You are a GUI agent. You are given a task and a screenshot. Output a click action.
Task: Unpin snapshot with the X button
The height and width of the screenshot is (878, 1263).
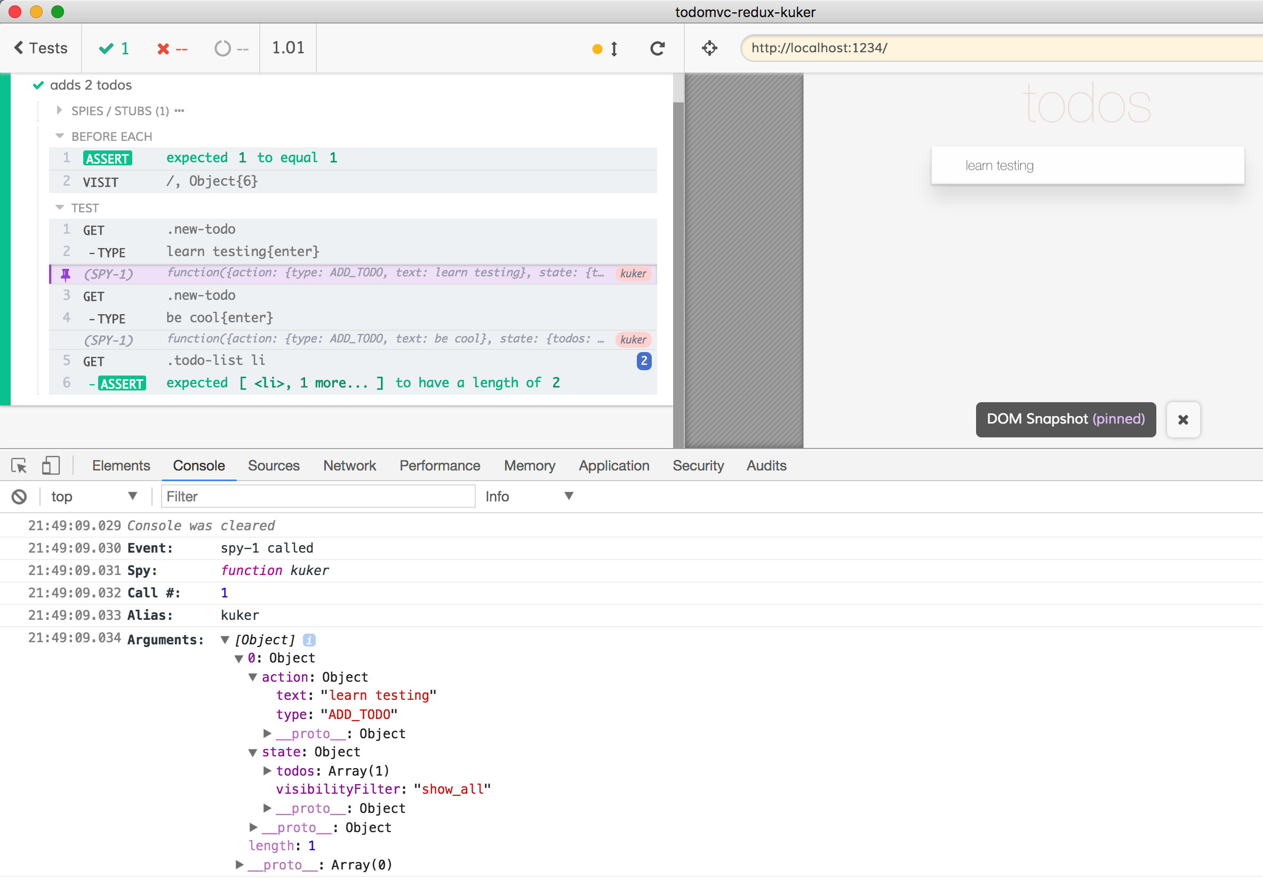[x=1182, y=420]
